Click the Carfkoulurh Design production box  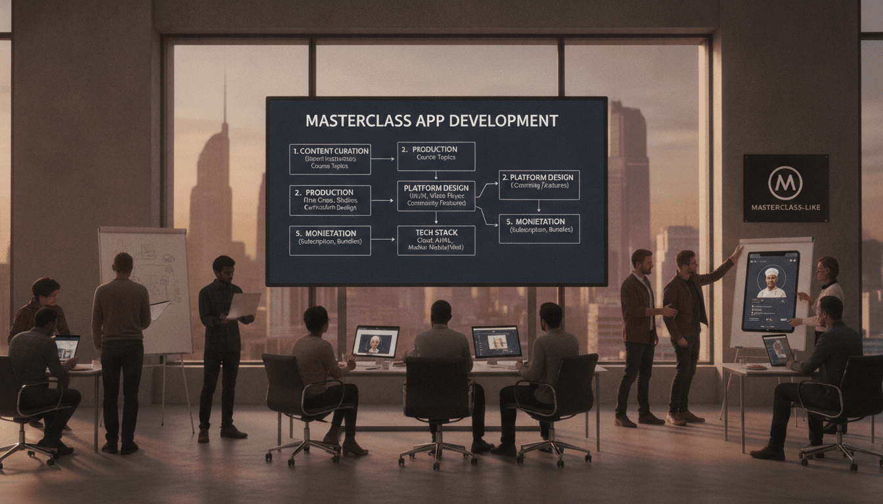click(330, 200)
